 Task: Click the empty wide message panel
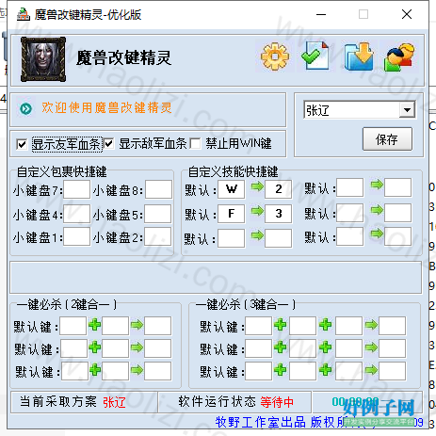(x=216, y=278)
